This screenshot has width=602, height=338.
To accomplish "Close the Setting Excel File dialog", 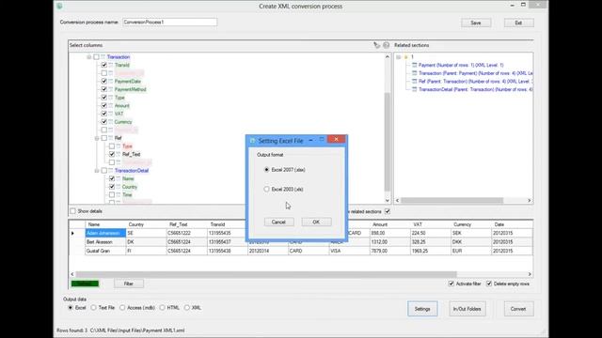I will point(337,140).
